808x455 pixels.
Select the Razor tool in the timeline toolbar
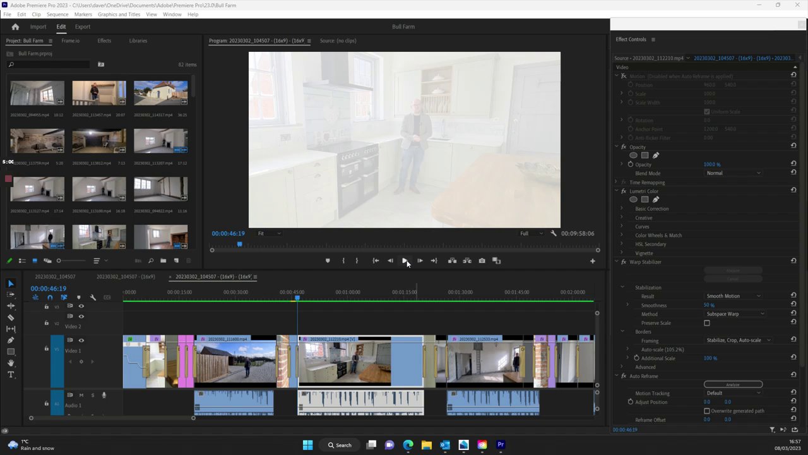coord(11,318)
